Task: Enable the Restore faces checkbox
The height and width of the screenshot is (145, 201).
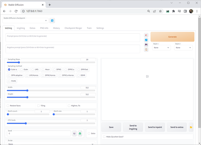Action: coord(8,106)
